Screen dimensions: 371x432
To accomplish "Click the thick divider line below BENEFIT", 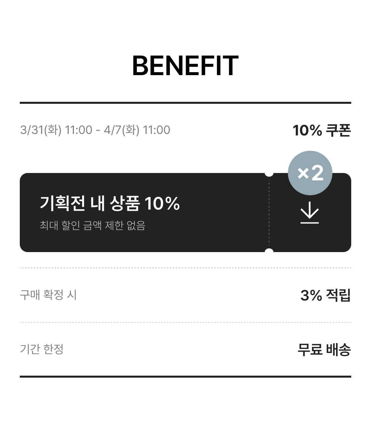I will click(185, 103).
